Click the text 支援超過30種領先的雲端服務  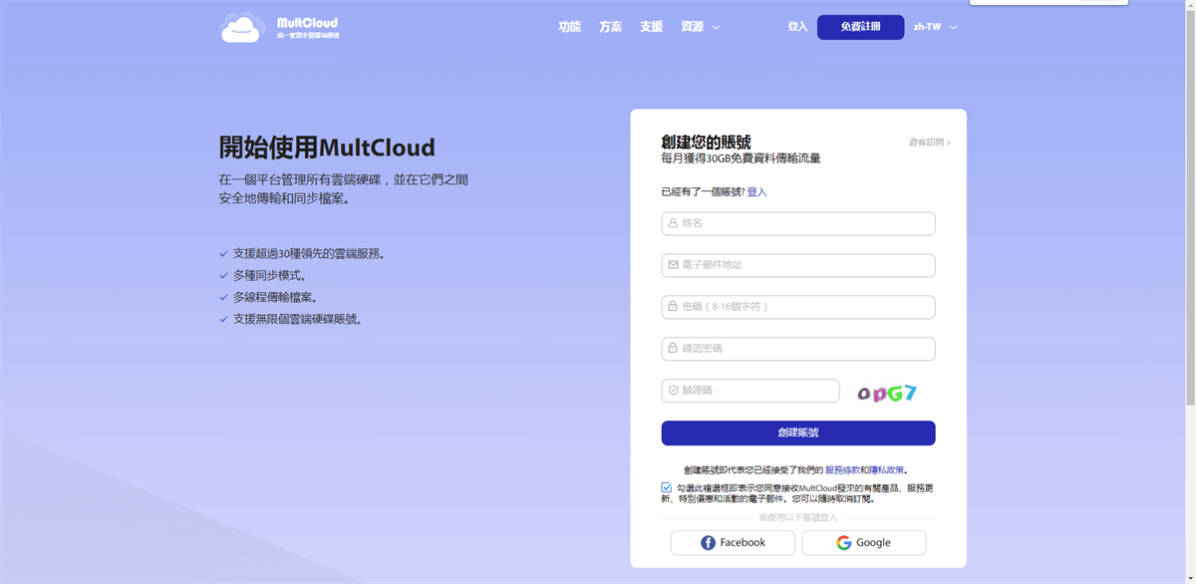pyautogui.click(x=309, y=254)
